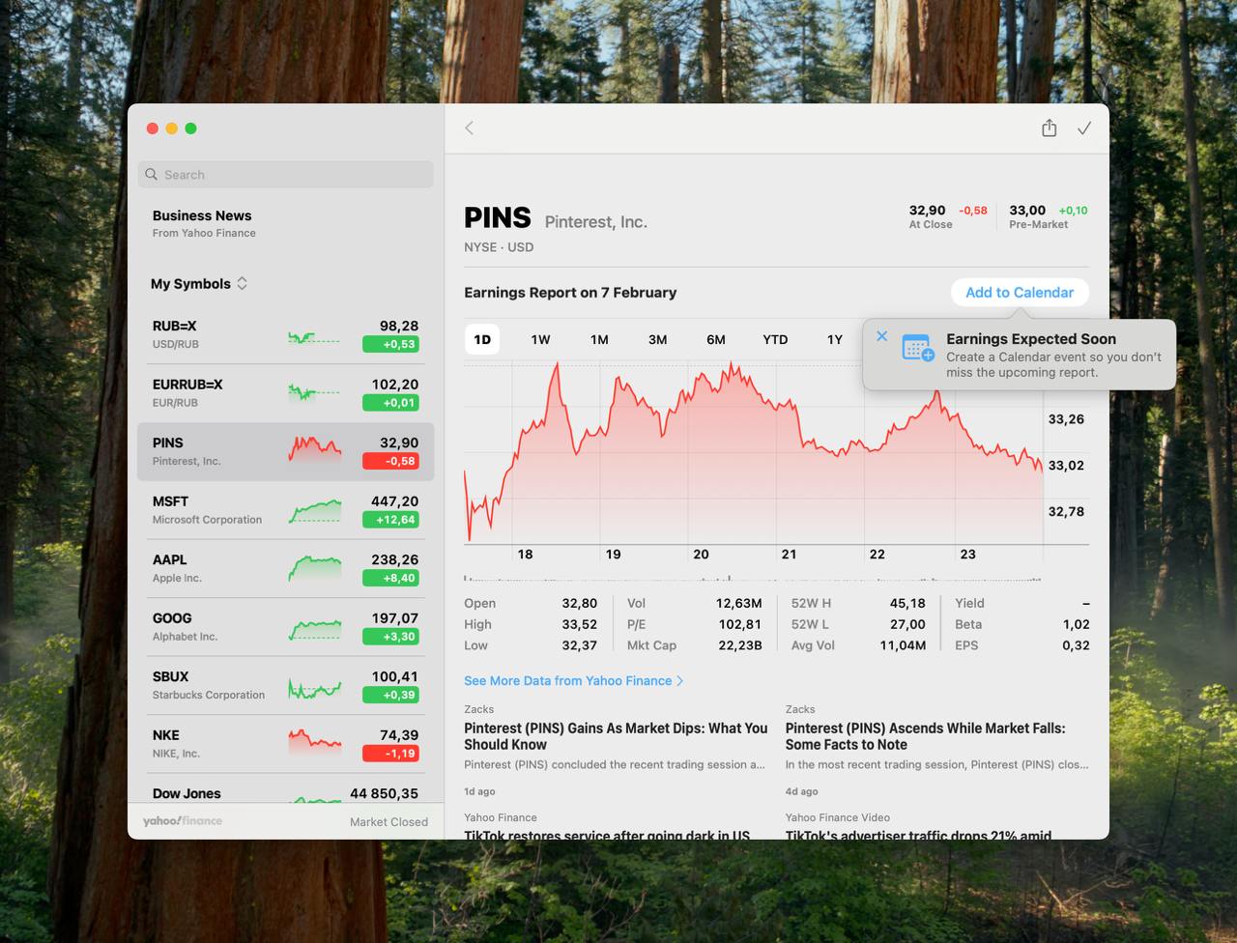Click the NKE sparkline chart
This screenshot has height=943, width=1237.
pyautogui.click(x=314, y=744)
